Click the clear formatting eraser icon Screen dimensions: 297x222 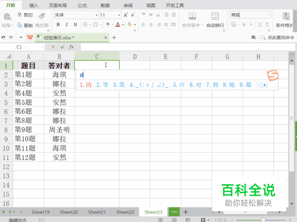click(x=130, y=24)
